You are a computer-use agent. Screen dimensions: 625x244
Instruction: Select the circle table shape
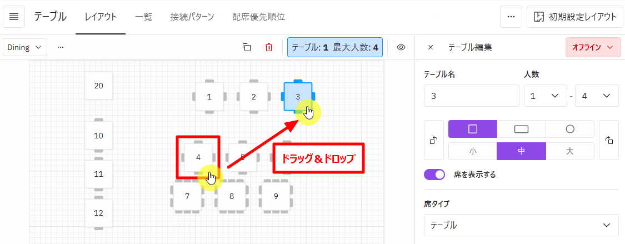point(569,129)
